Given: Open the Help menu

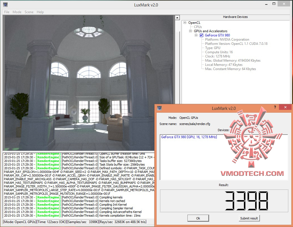Looking at the screenshot, I should 40,12.
